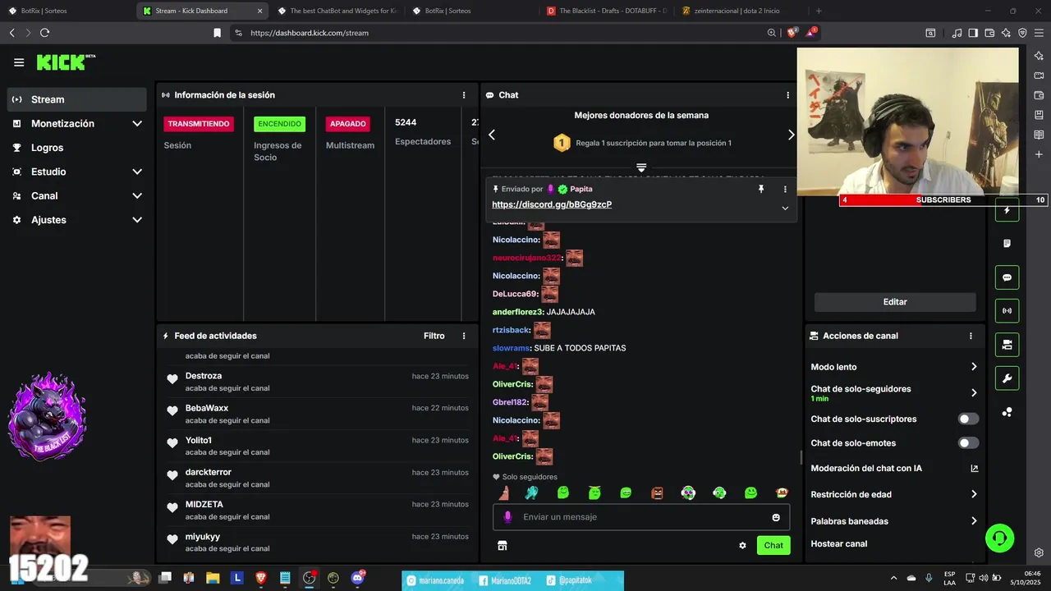1051x591 pixels.
Task: Click Brave shields icon in address bar
Action: tap(792, 33)
